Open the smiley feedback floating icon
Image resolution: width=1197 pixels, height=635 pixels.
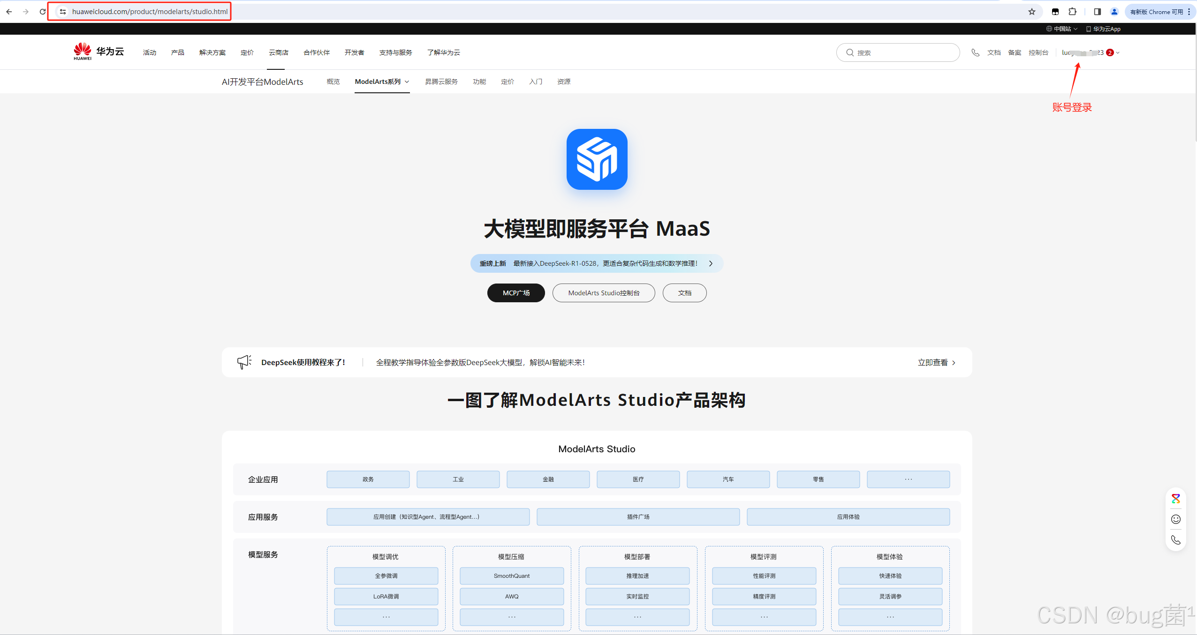pos(1176,519)
